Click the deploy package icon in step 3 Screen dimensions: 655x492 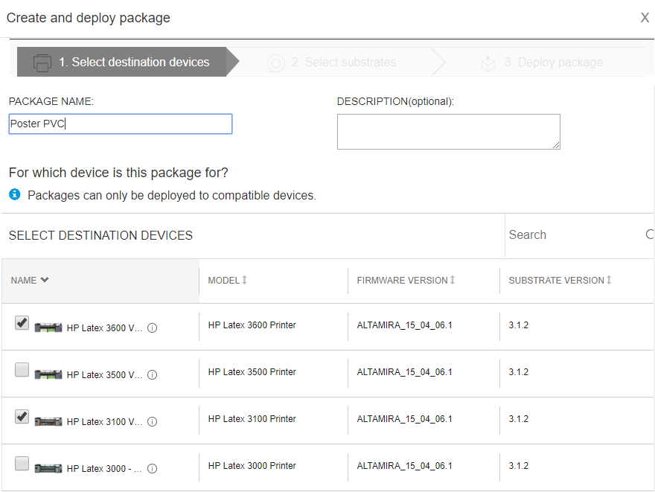pyautogui.click(x=488, y=63)
